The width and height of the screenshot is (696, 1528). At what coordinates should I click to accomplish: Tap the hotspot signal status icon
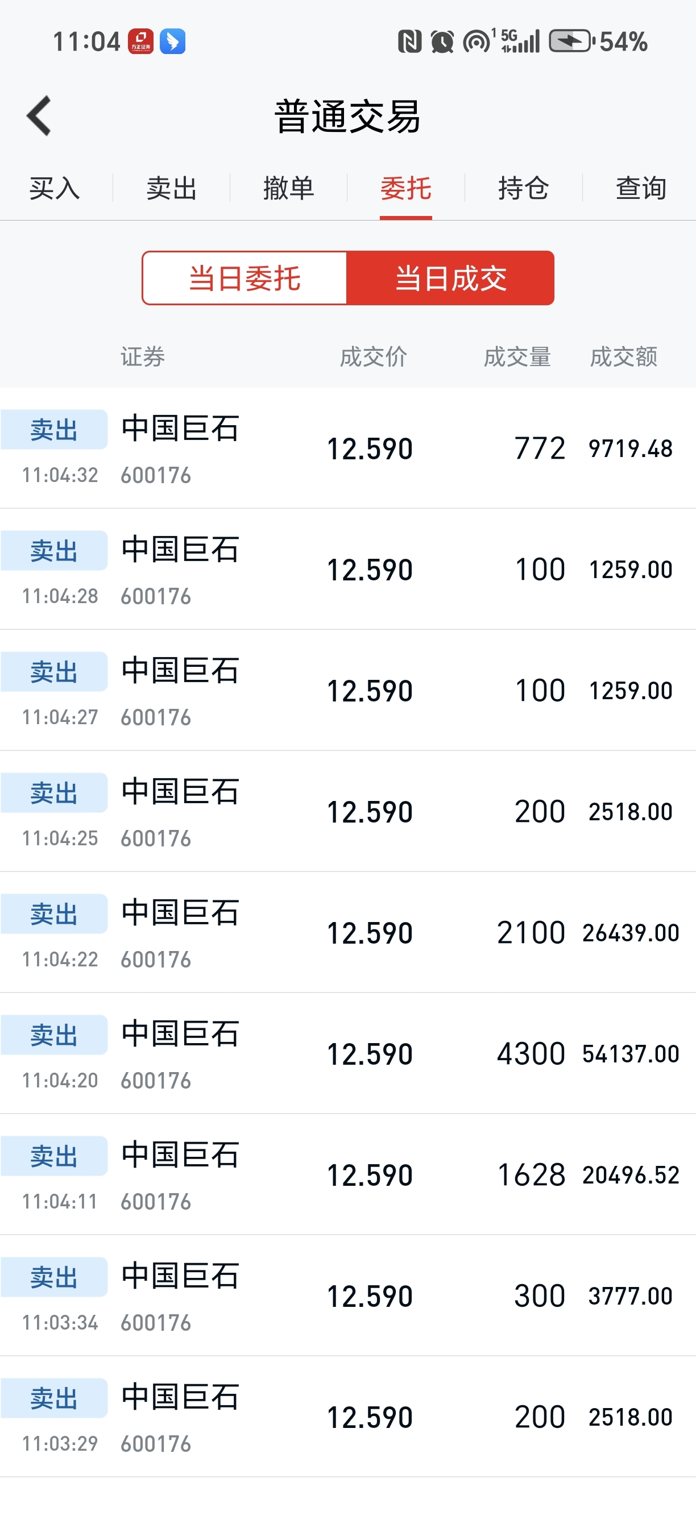click(x=478, y=41)
